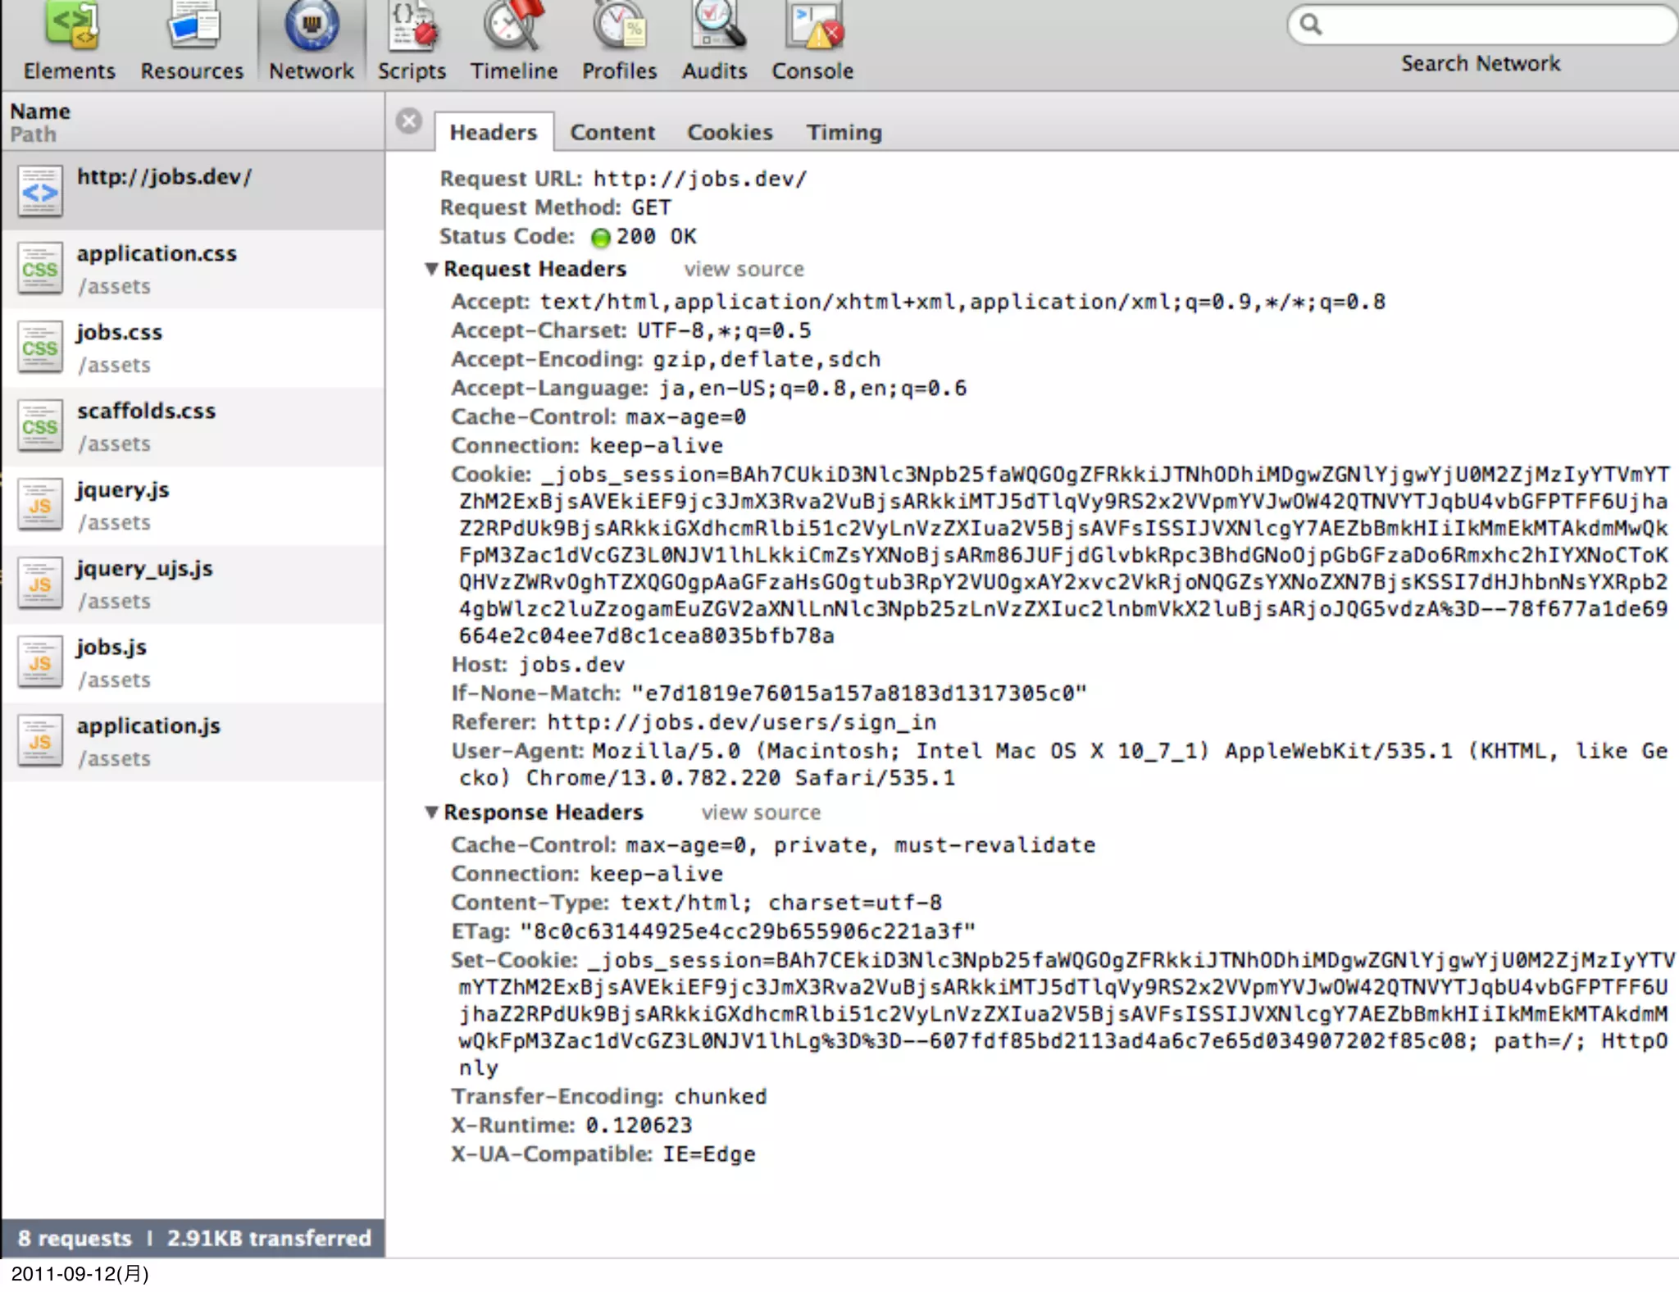Screen dimensions: 1679x1292
Task: Switch to the Content tab
Action: point(612,132)
